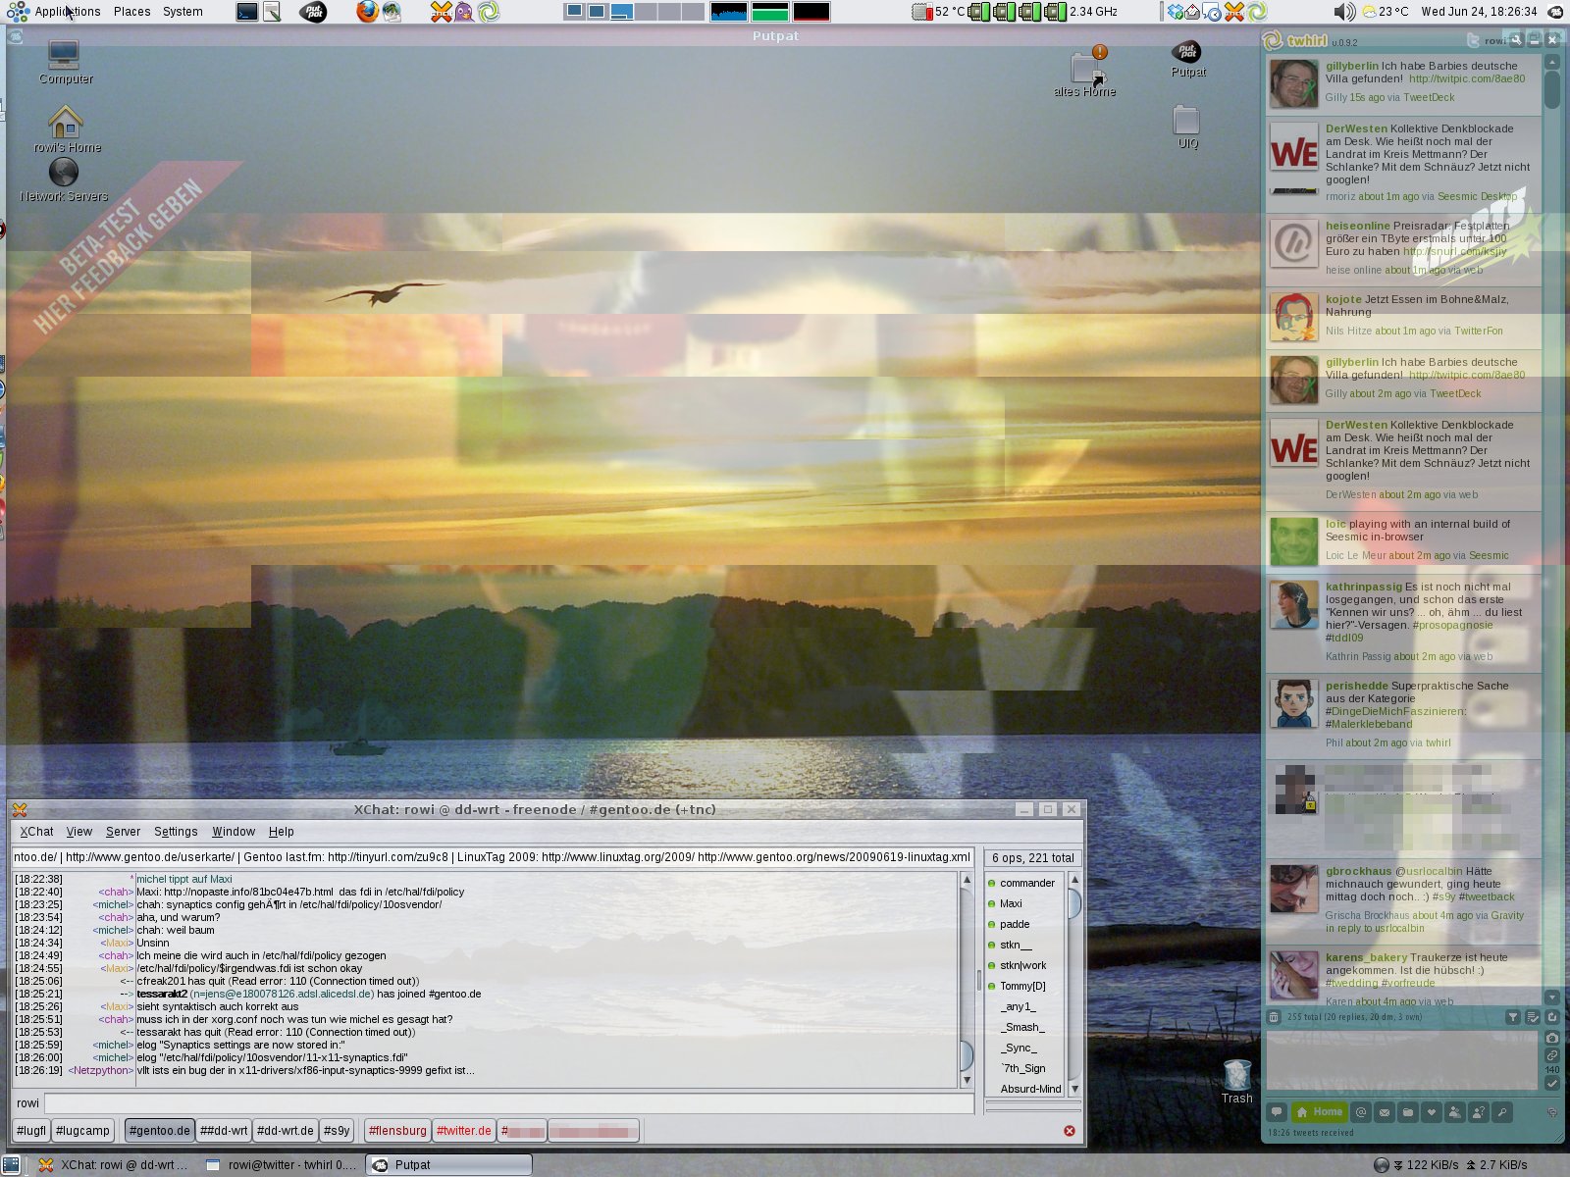
Task: Open XChat Server menu
Action: point(123,832)
